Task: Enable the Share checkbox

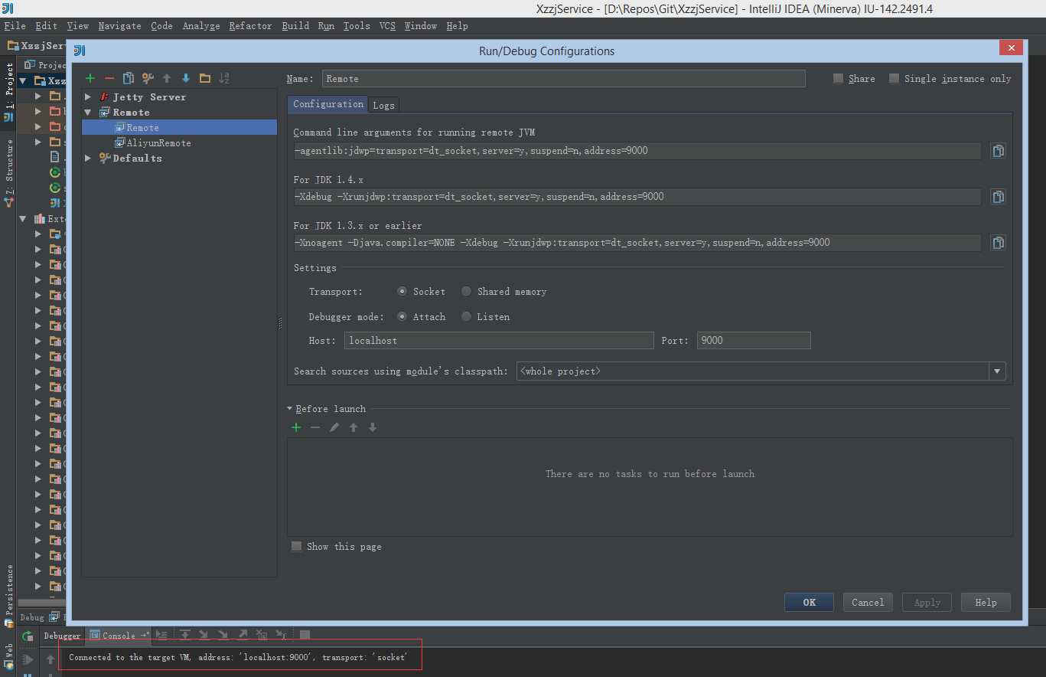Action: pos(838,78)
